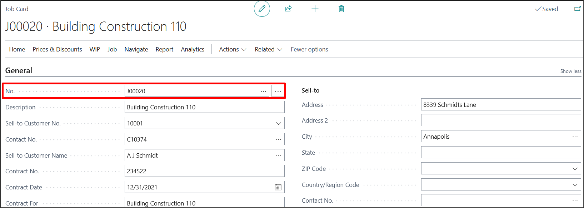Open the Related menu
Image resolution: width=584 pixels, height=208 pixels.
click(x=268, y=49)
